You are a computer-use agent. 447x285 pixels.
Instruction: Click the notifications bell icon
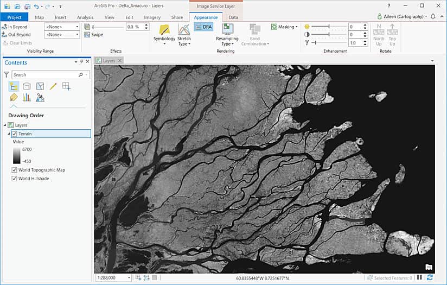(433, 16)
